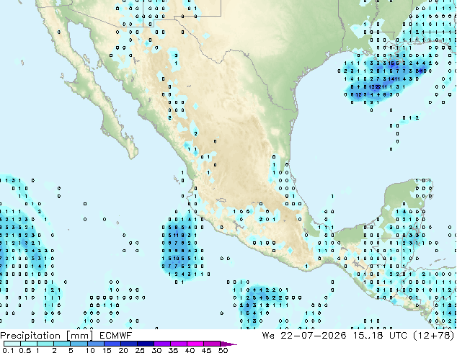Click the "15..18 UTC" time range text
Image resolution: width=457 pixels, height=353 pixels.
tap(379, 336)
